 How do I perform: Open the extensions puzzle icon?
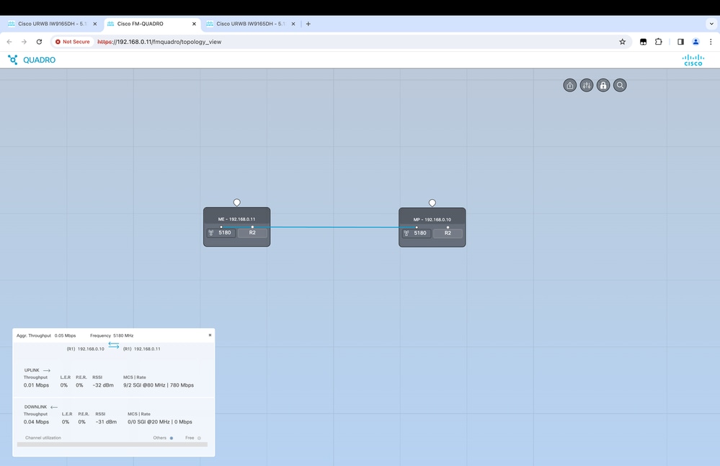(x=659, y=42)
